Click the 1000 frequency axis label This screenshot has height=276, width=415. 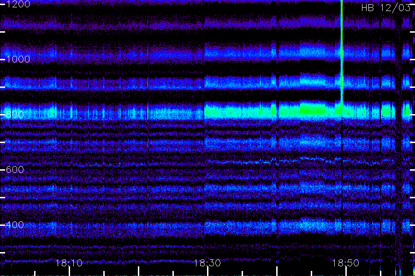(x=18, y=59)
